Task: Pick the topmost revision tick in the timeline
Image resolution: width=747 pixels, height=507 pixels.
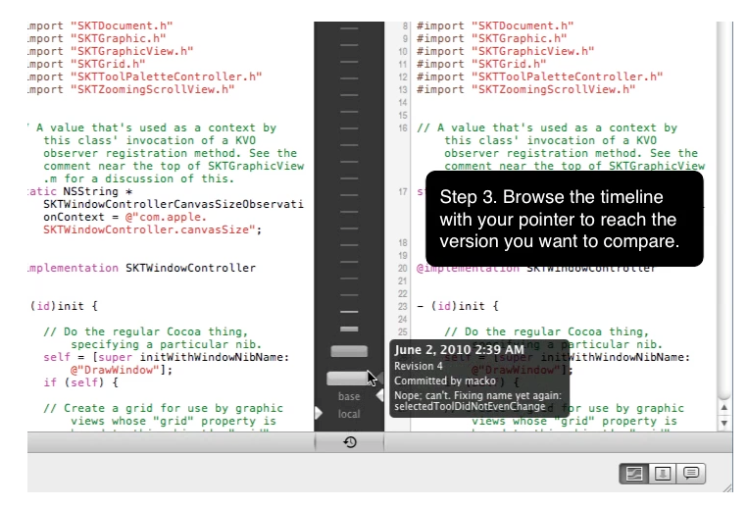Action: 349,28
